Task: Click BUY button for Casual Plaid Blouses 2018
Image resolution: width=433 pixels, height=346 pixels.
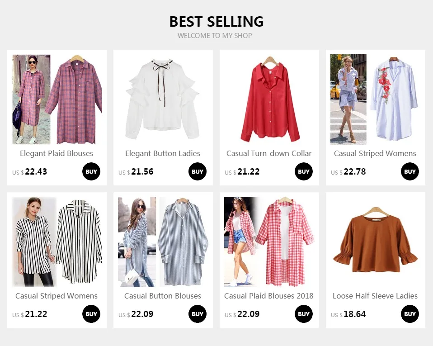Action: pyautogui.click(x=303, y=314)
